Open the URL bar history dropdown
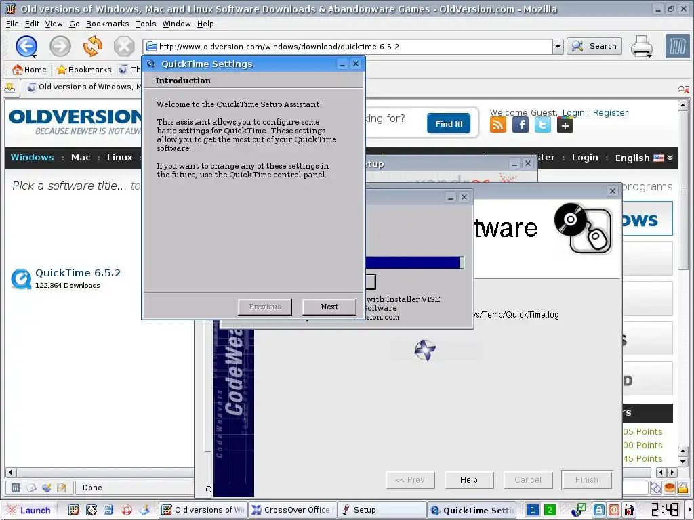The height and width of the screenshot is (520, 694). 558,47
